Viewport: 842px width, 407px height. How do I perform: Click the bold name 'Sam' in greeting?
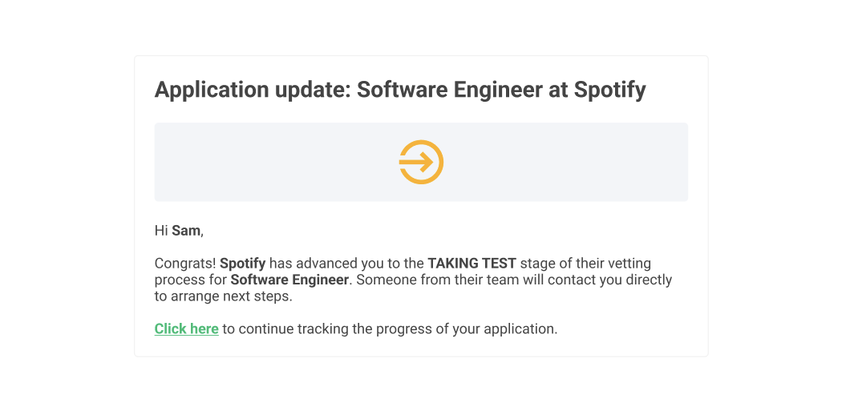coord(186,231)
